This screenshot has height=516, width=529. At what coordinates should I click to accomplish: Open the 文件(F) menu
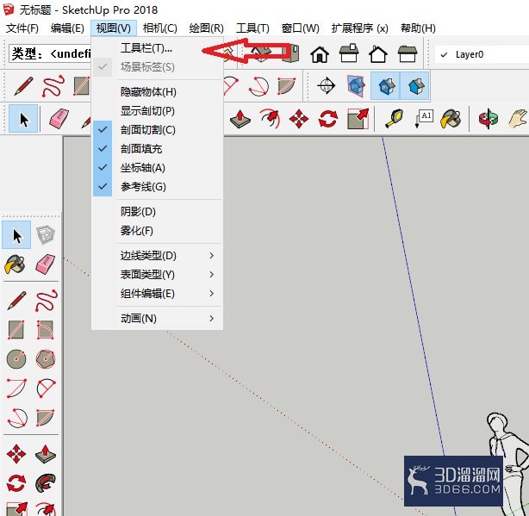(x=22, y=28)
